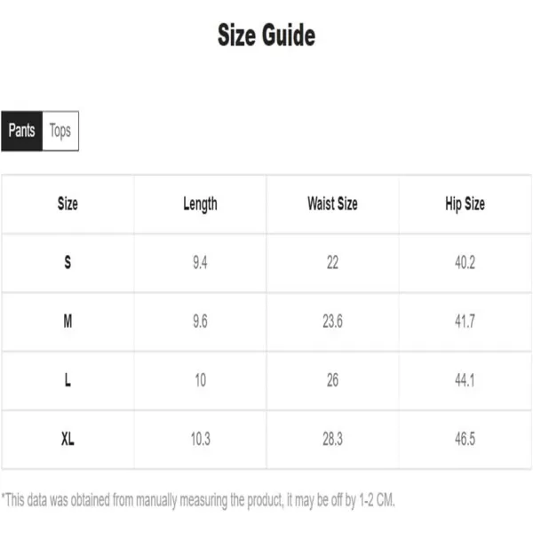Click the measurement disclaimer footnote text
Screen dimensions: 533x533
click(x=198, y=500)
